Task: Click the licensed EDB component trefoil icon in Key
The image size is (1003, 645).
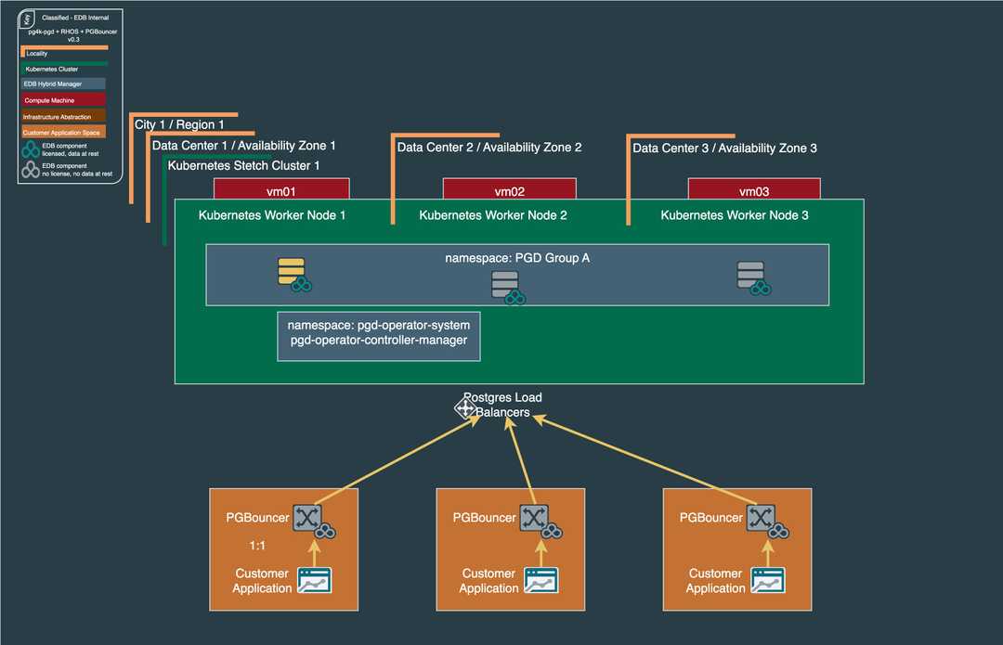Action: [30, 148]
